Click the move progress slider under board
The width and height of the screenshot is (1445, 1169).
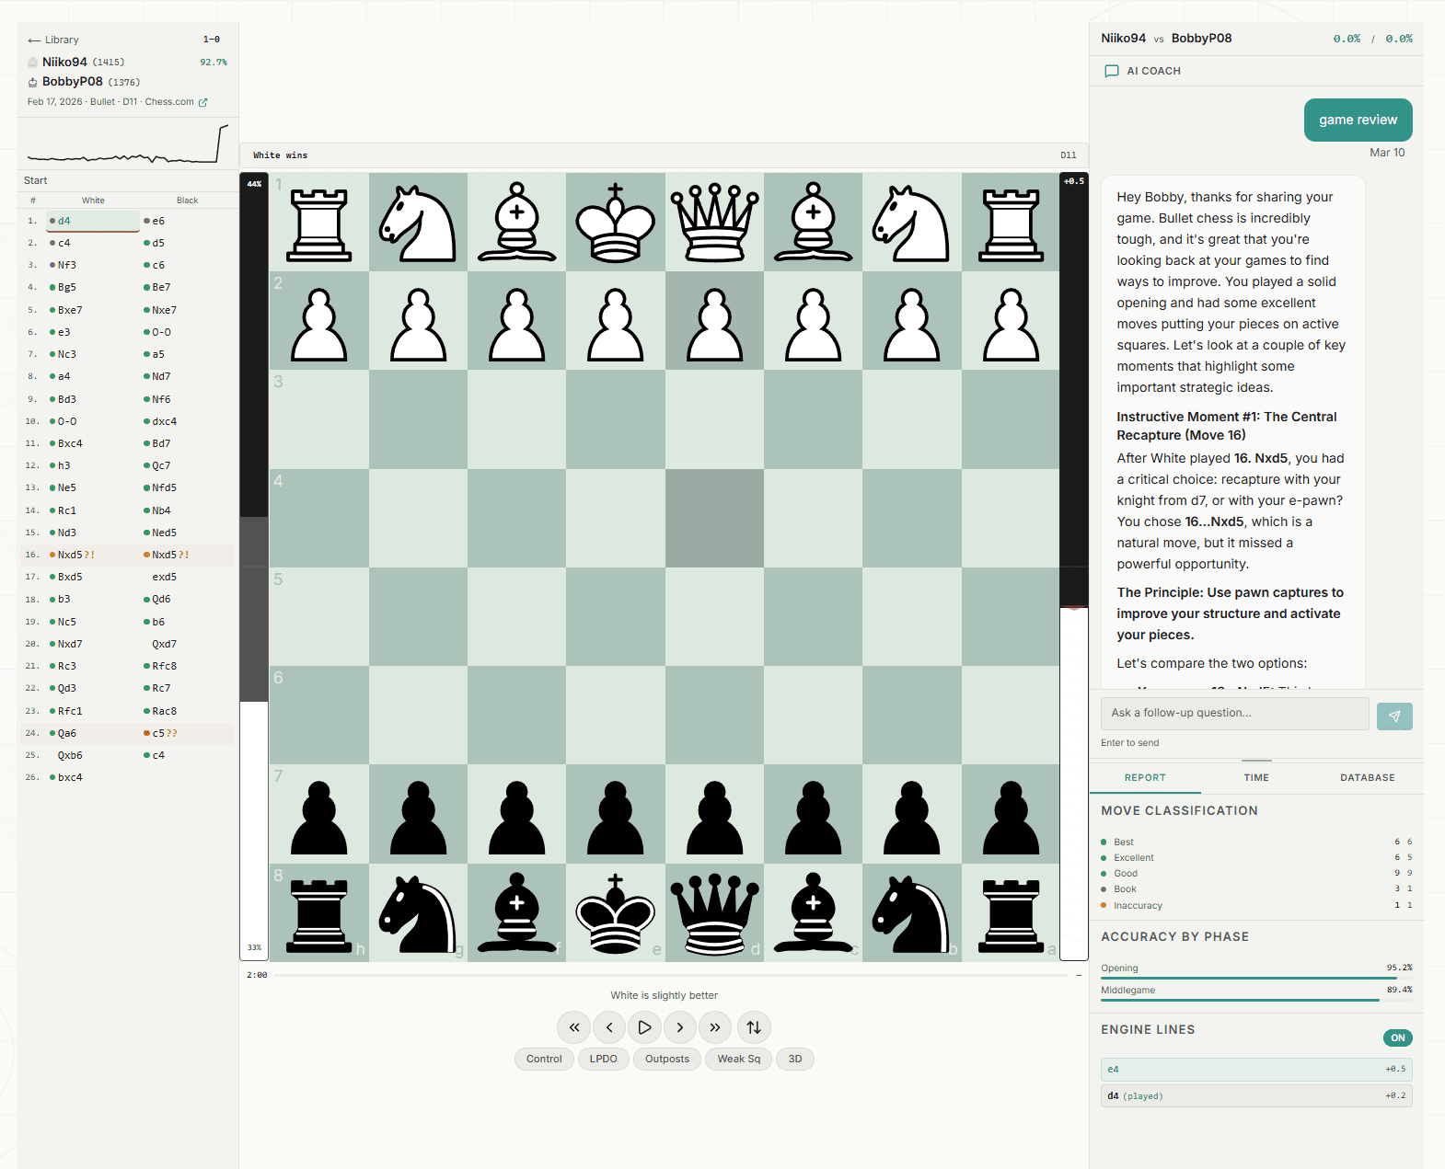[671, 975]
